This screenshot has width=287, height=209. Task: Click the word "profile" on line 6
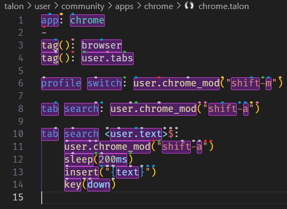coord(61,84)
